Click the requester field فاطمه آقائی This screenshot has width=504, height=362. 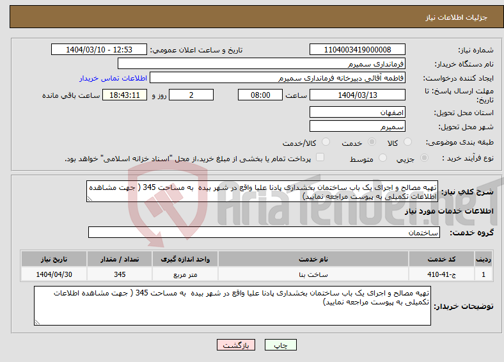click(x=278, y=78)
